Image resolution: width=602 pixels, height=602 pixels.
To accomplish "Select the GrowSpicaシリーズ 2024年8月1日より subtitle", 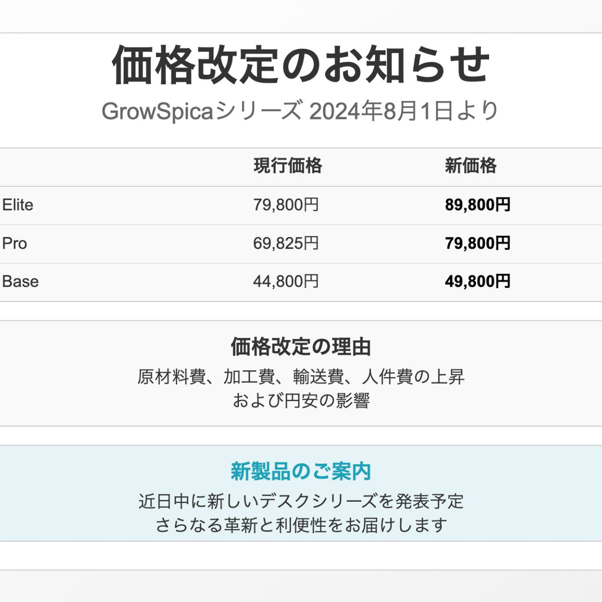I will (300, 111).
